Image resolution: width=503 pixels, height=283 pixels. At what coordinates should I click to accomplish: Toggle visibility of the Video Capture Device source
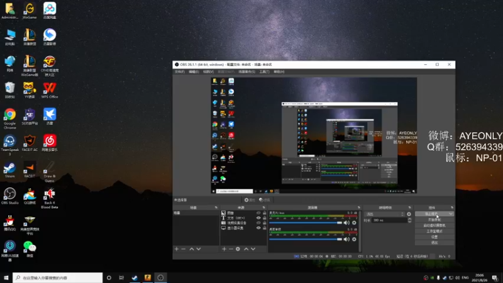click(x=258, y=223)
